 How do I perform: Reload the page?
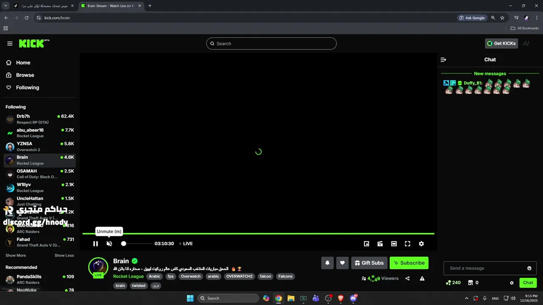pyautogui.click(x=26, y=18)
